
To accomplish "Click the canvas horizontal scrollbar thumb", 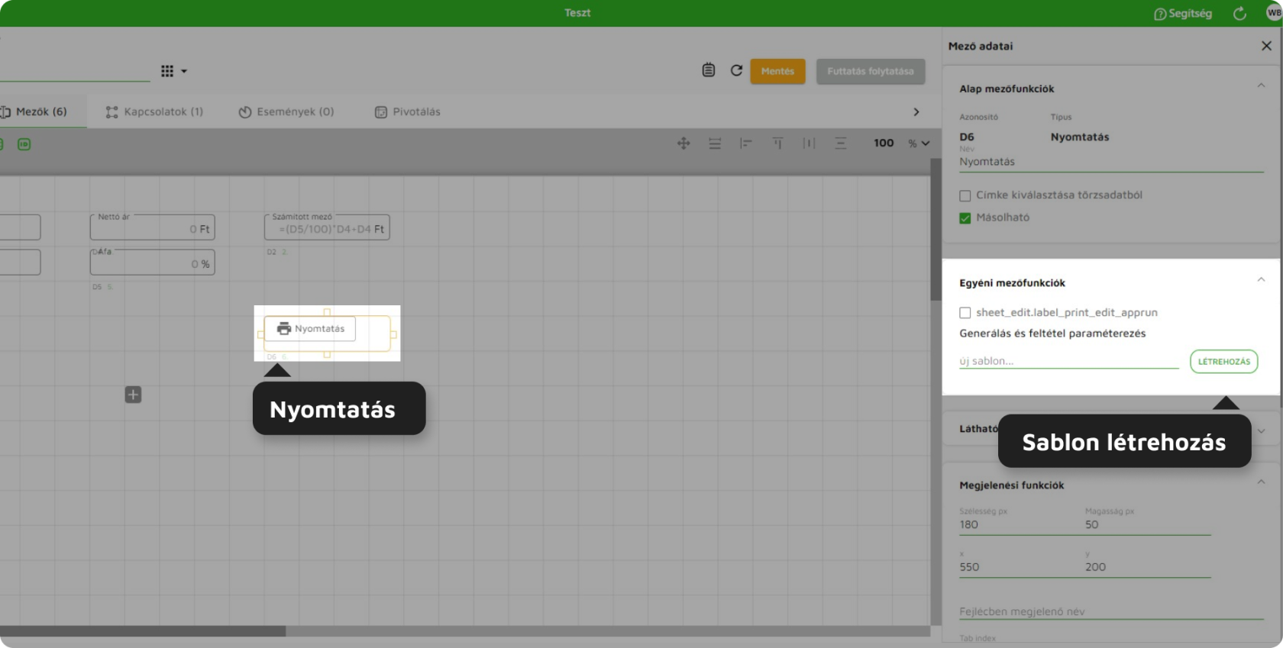I will coord(143,631).
